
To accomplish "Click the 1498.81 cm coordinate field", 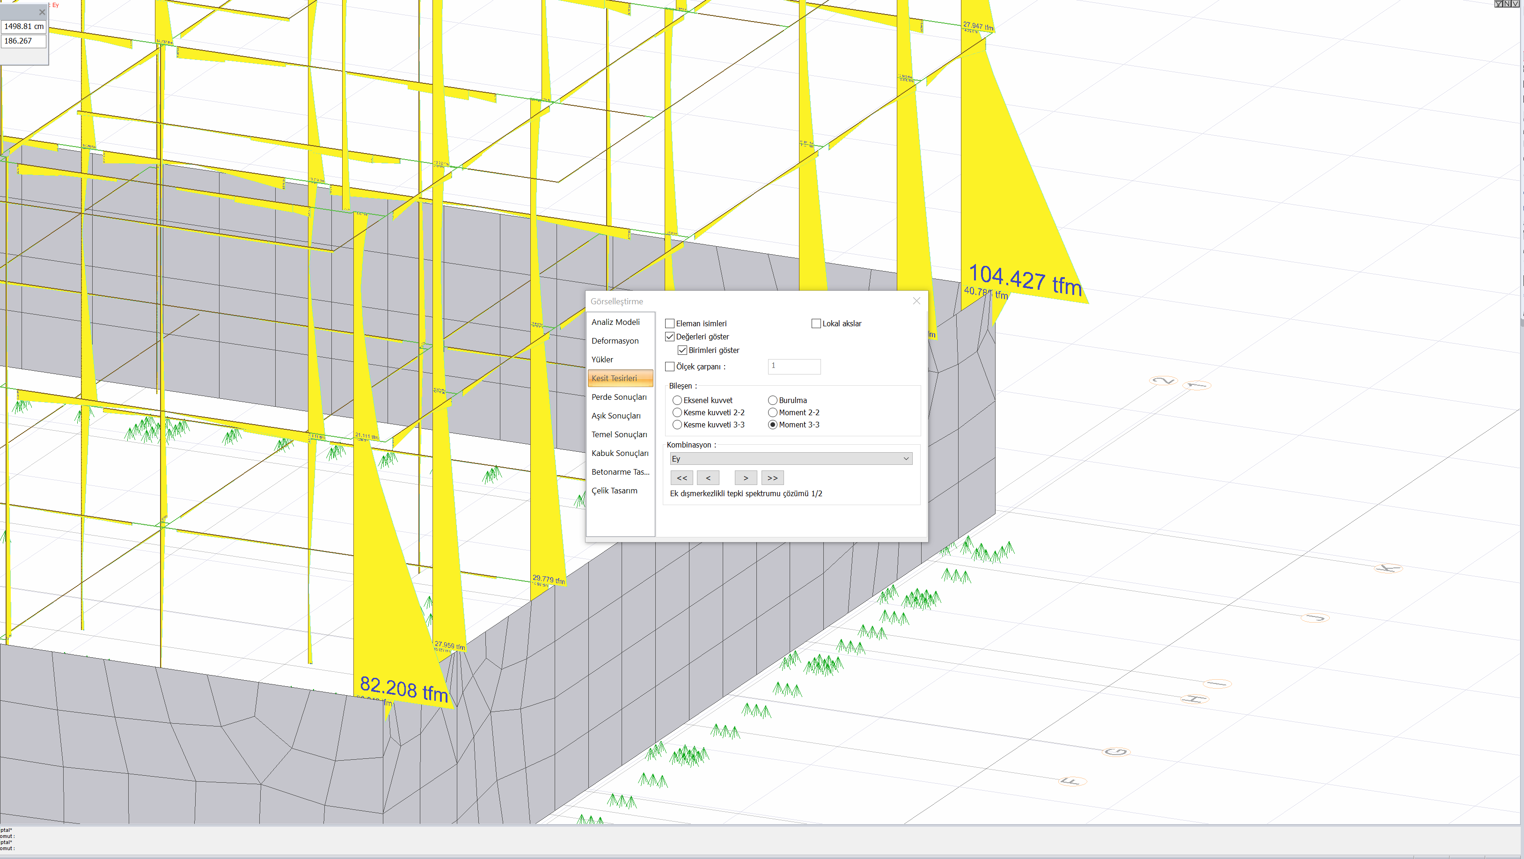I will pyautogui.click(x=24, y=26).
